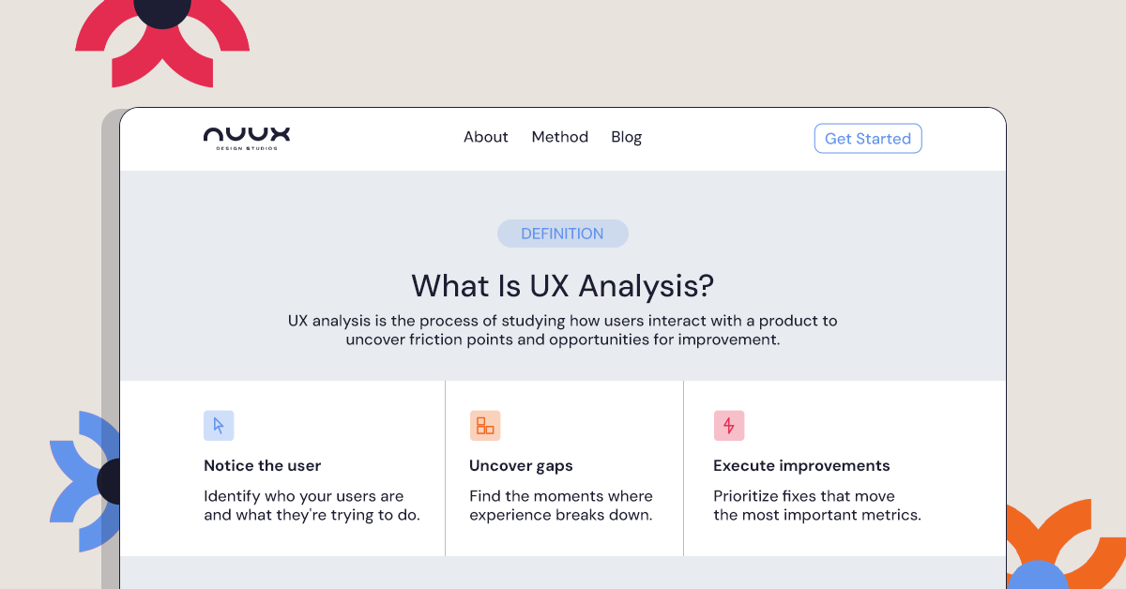Open the Blog navigation item
Viewport: 1126px width, 589px height.
click(626, 137)
